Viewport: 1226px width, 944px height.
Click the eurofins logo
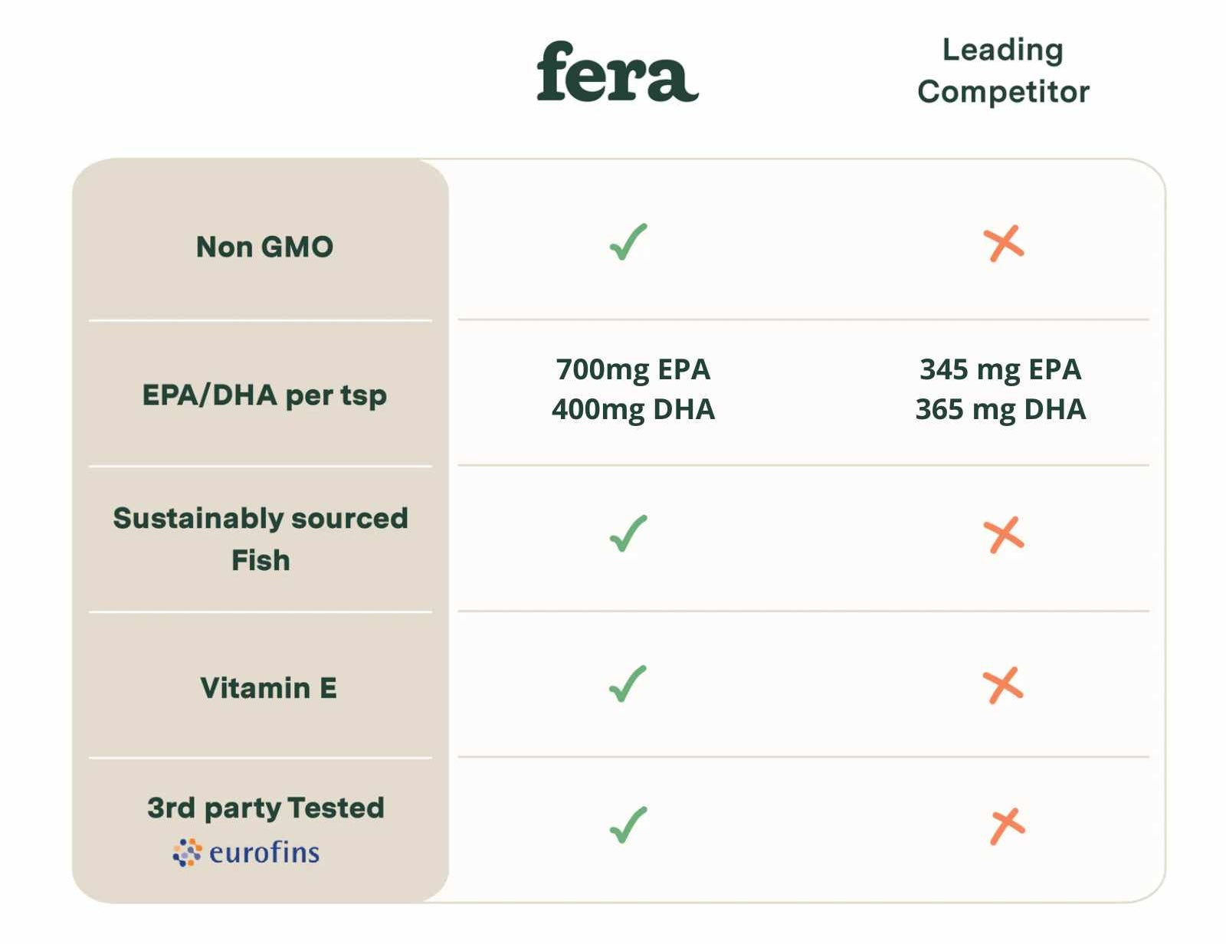(246, 852)
